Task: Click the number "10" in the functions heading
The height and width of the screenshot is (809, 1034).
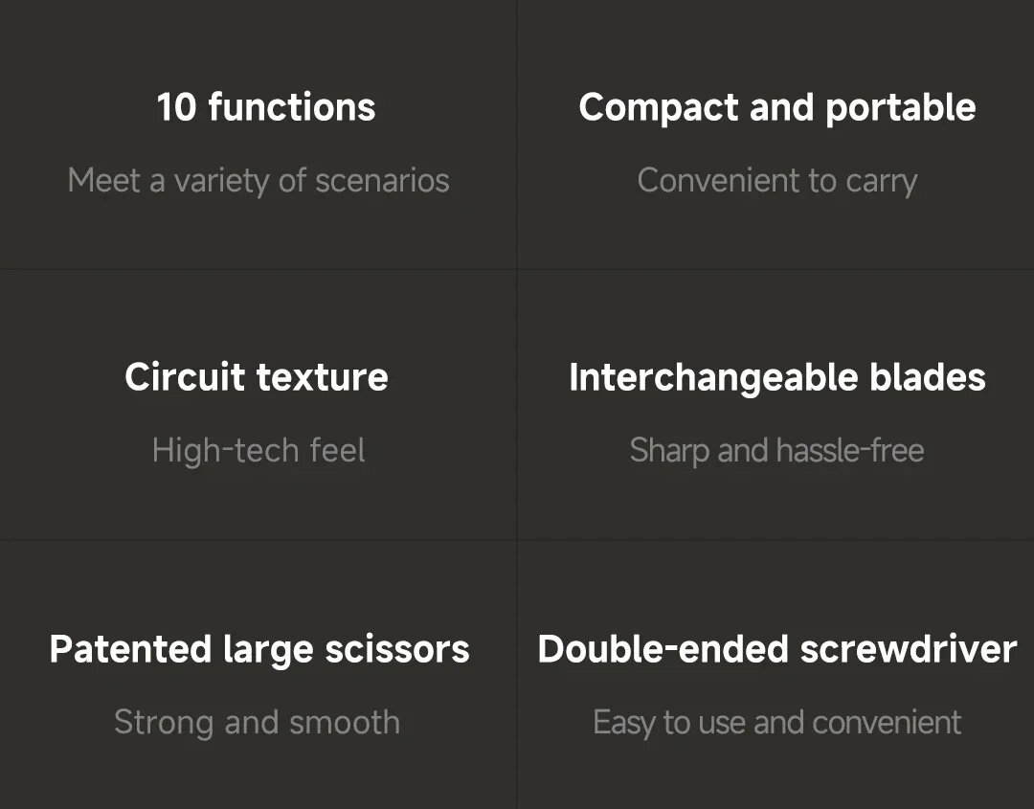Action: pos(176,107)
